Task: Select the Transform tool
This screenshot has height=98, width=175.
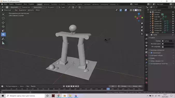Action: pyautogui.click(x=3, y=35)
